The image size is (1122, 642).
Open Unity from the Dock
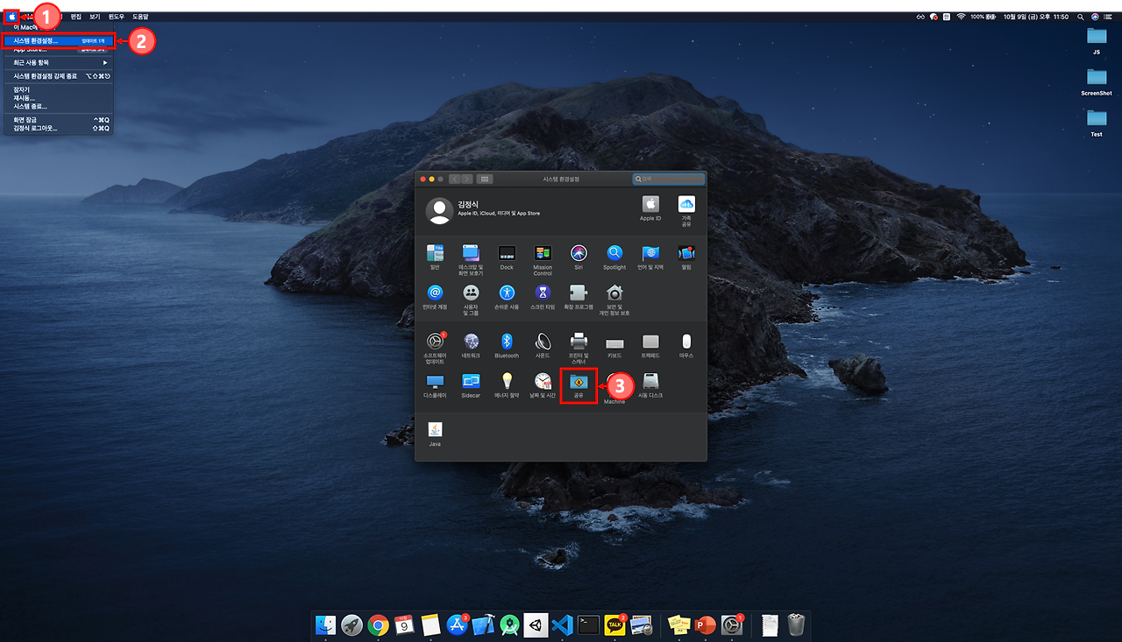click(536, 624)
